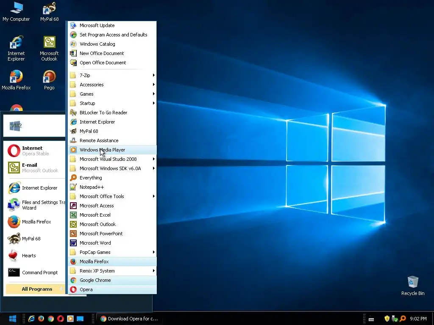
Task: Launch Everything search from programs list
Action: click(x=112, y=178)
